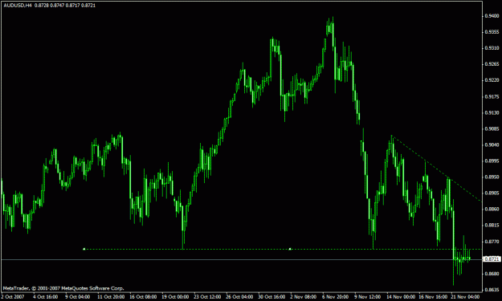Click the 0.8770 price scale label
502x301 pixels.
tap(492, 242)
